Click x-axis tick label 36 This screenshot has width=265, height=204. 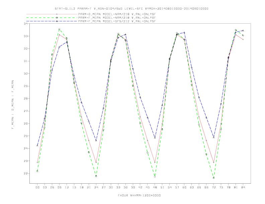coord(125,187)
